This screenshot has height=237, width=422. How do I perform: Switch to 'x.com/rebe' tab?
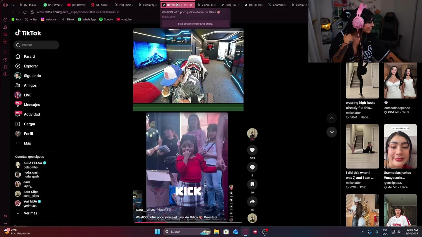coord(277,5)
